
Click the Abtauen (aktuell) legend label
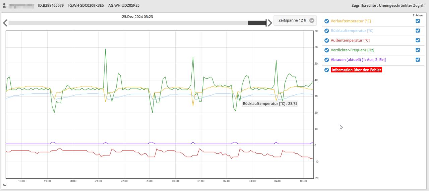(x=358, y=60)
